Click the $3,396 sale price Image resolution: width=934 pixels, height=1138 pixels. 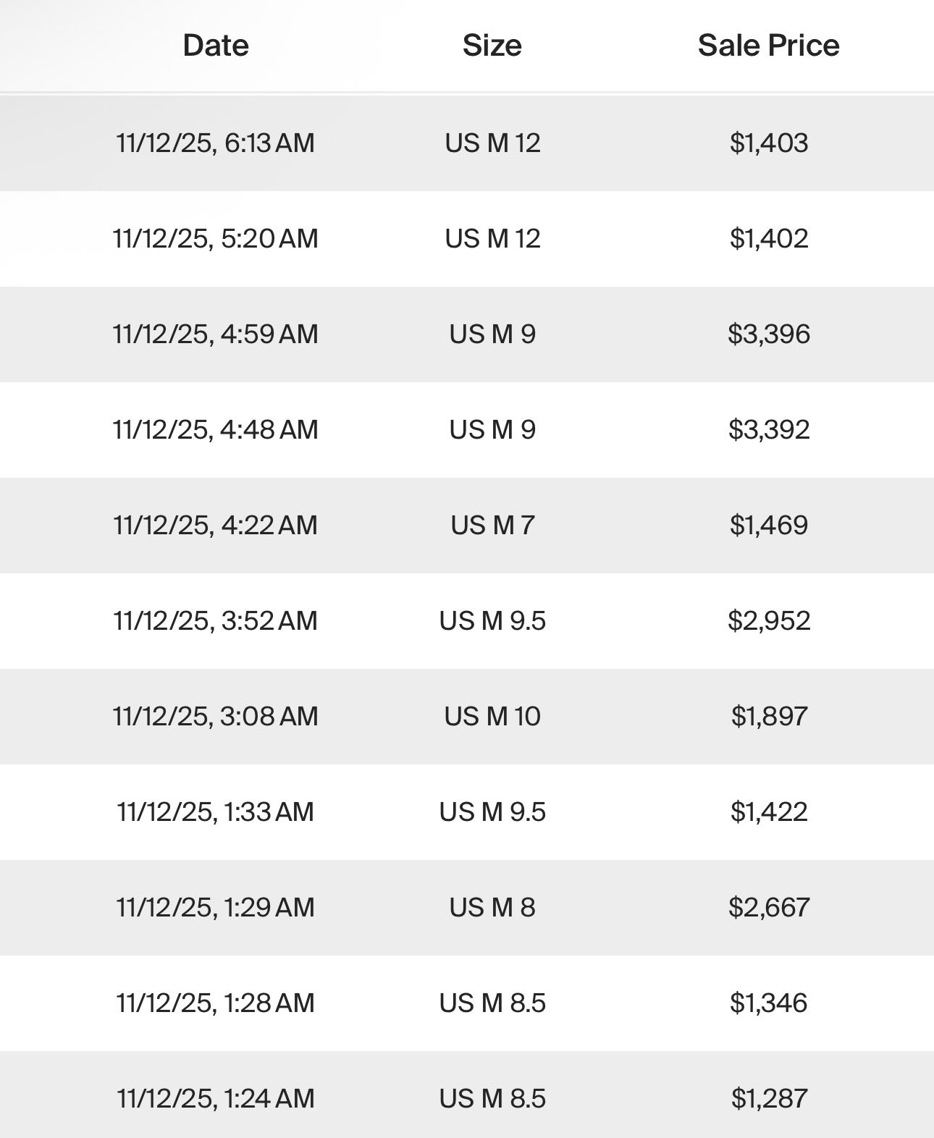(768, 334)
